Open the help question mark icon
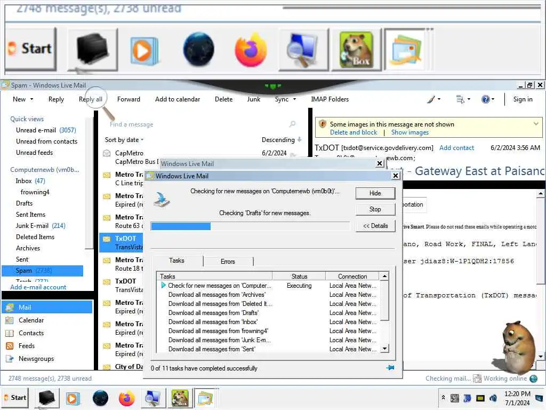The height and width of the screenshot is (410, 546). coord(485,99)
